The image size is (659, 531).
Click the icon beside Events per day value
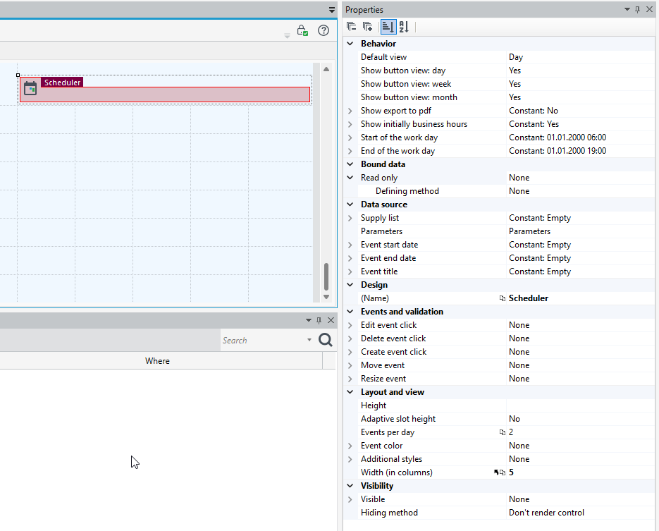(x=503, y=432)
